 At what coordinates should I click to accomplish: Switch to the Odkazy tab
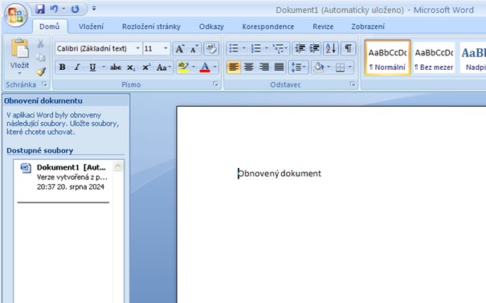211,27
